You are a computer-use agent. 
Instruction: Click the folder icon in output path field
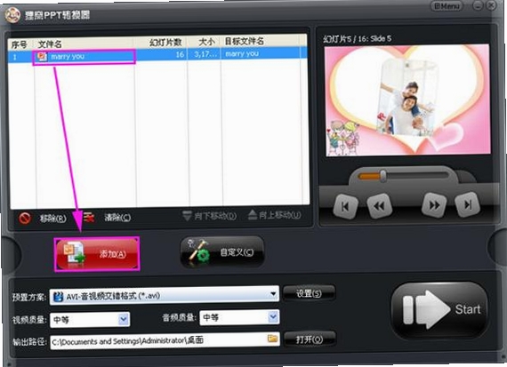tap(272, 339)
